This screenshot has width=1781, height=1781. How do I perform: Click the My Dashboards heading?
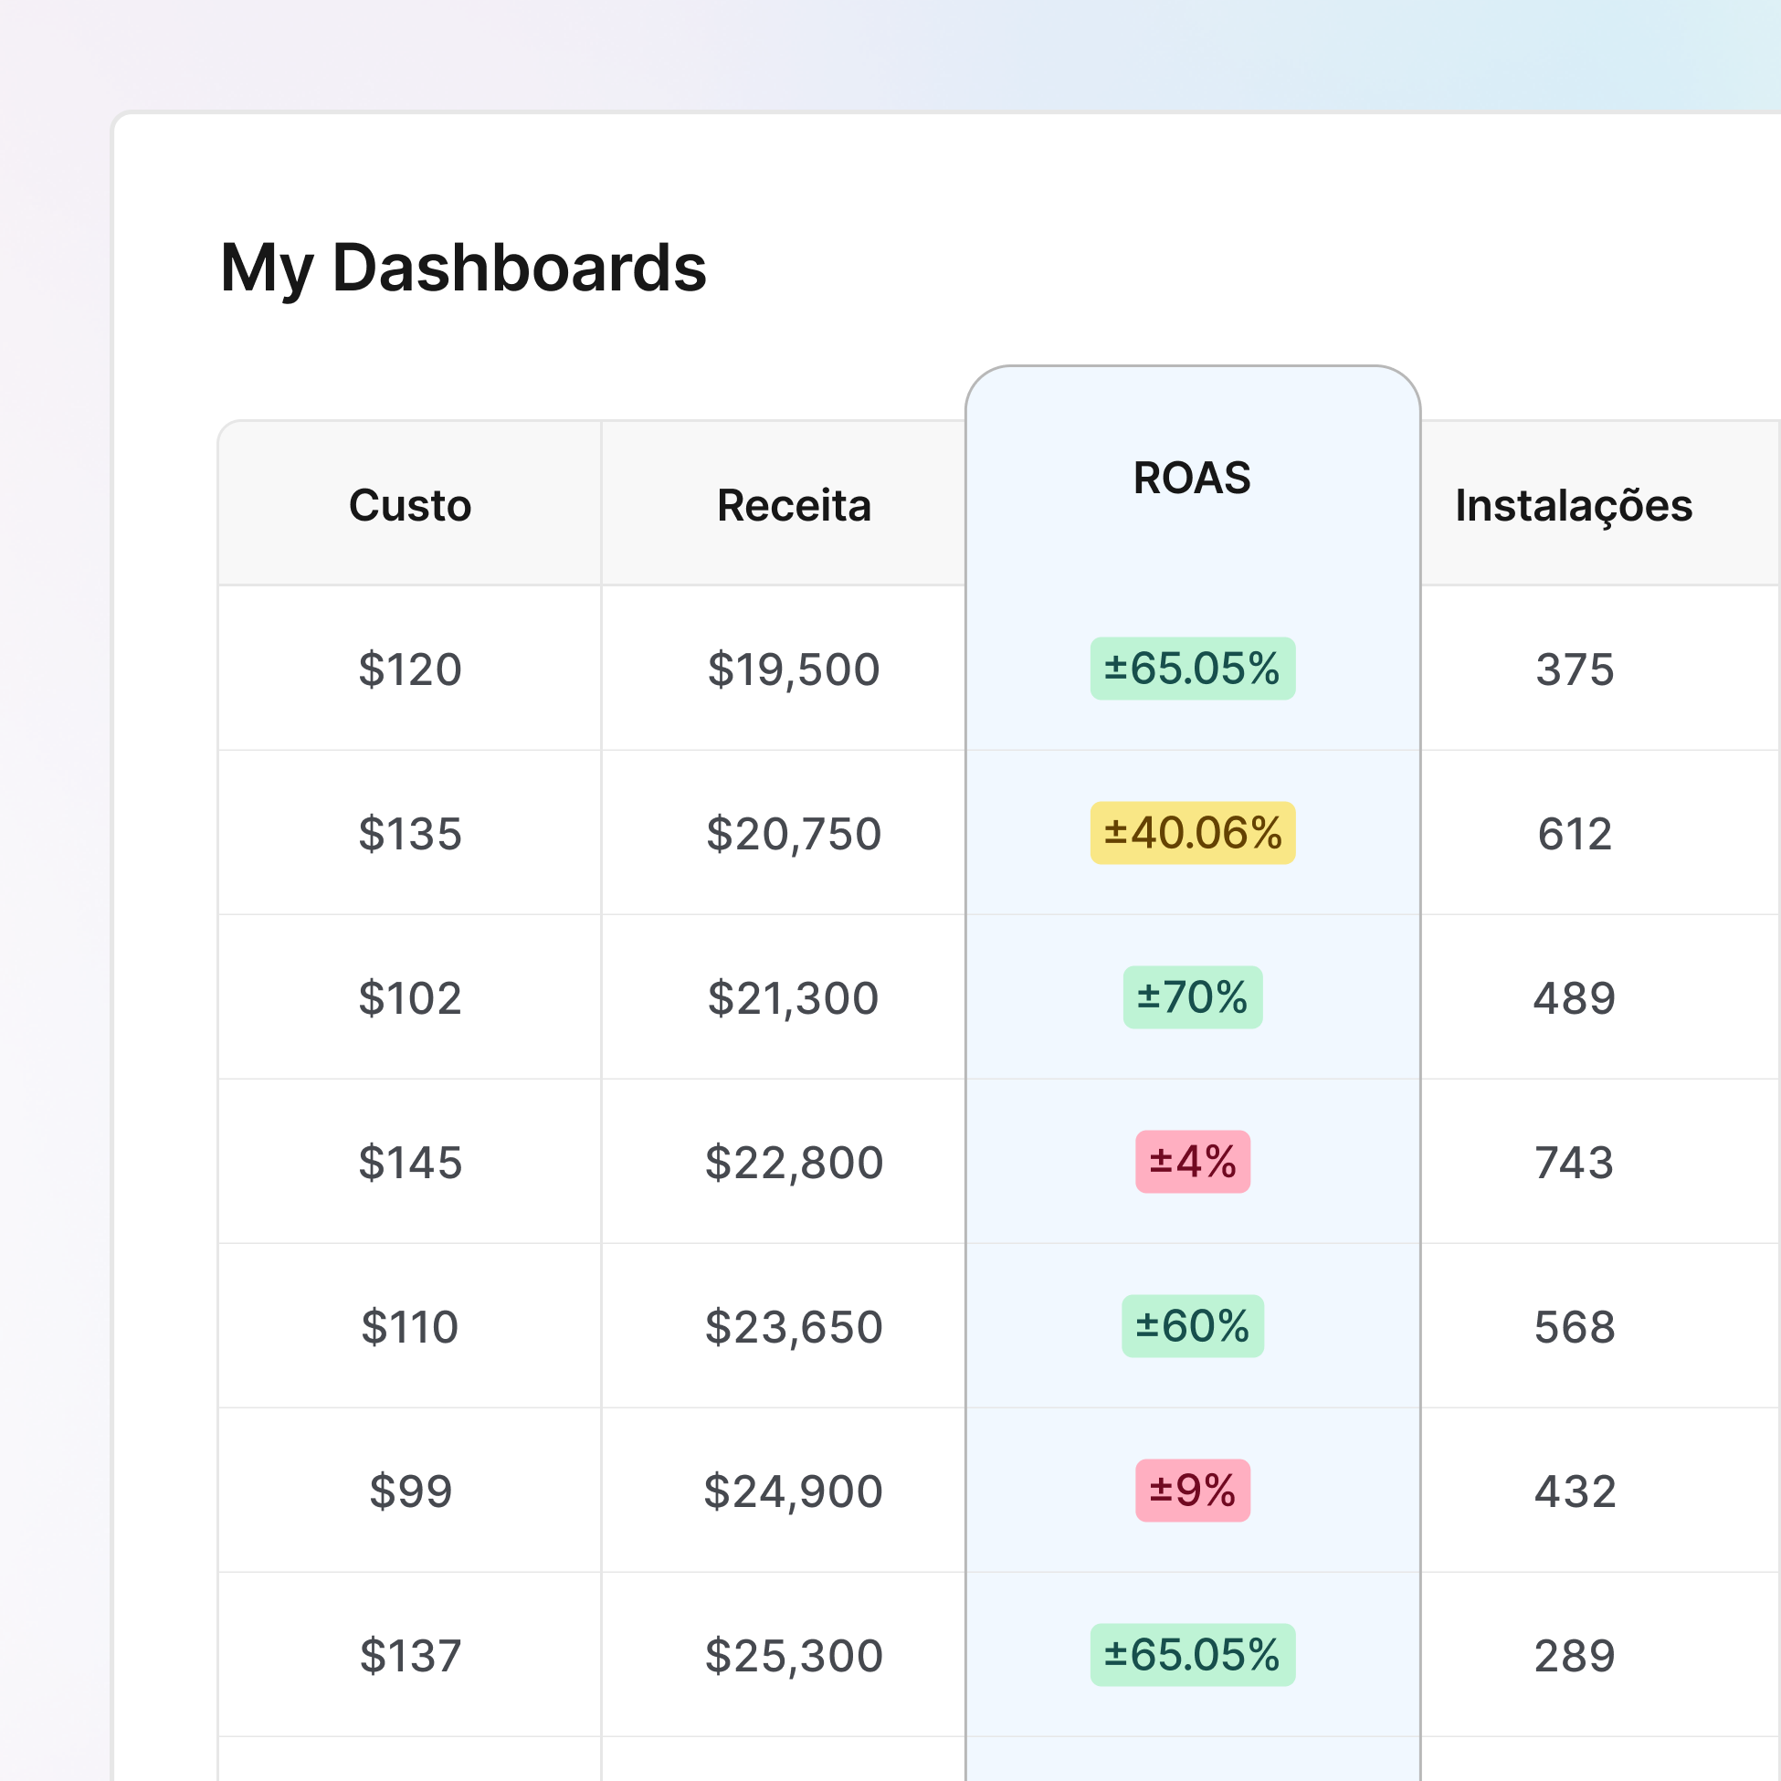[463, 268]
